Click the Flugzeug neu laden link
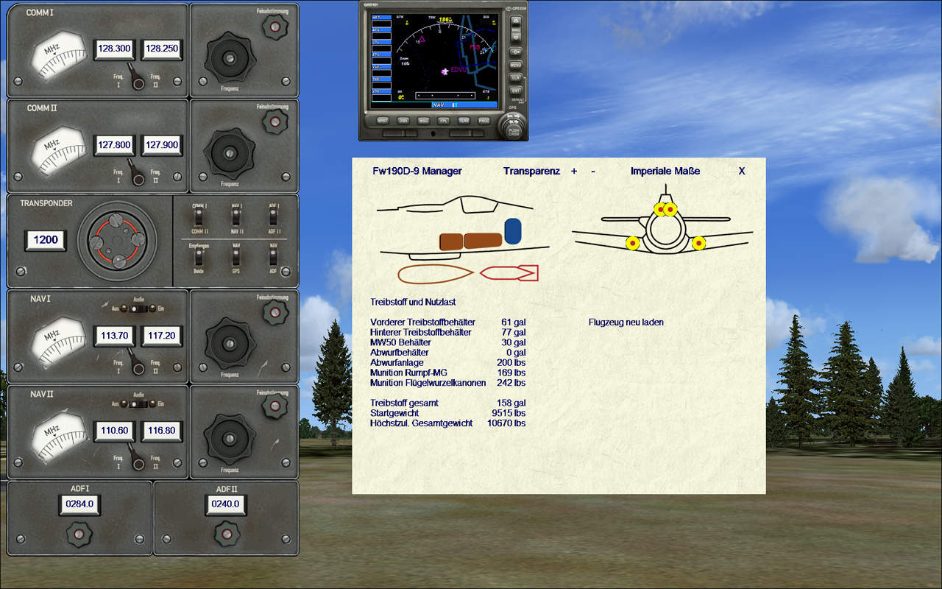 coord(626,322)
